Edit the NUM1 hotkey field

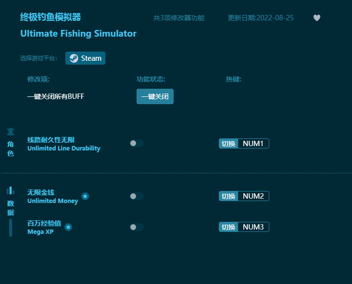pos(253,144)
